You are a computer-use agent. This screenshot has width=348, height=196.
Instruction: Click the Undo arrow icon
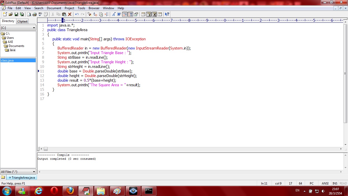(77, 14)
